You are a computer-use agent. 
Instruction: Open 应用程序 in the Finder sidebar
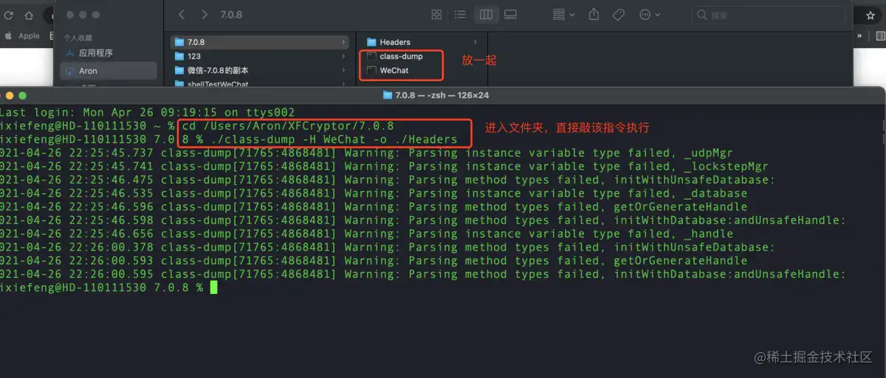(x=95, y=53)
